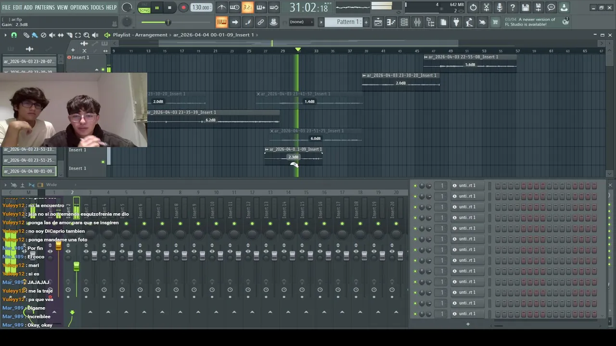616x346 pixels.
Task: Click newer version of FL Studio notice
Action: click(x=537, y=22)
